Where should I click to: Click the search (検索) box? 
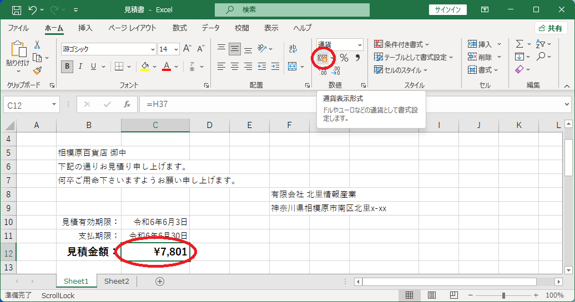click(x=292, y=10)
